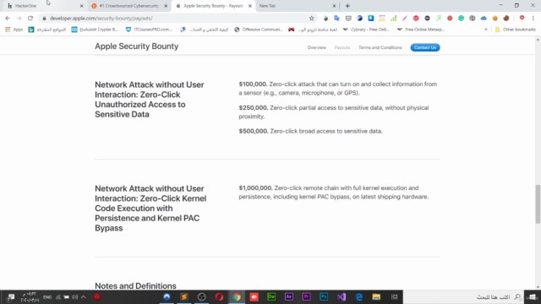
Task: Select the $1,000,000. payout amount text
Action: coord(255,187)
